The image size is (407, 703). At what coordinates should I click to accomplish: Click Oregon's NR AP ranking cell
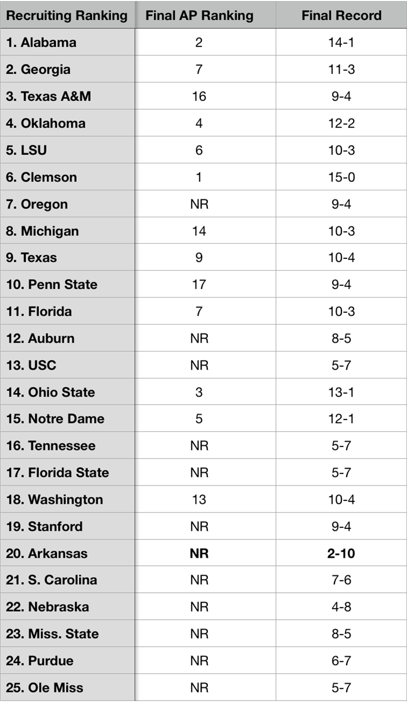[x=199, y=204]
